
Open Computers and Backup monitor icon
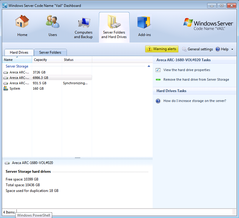(x=84, y=23)
